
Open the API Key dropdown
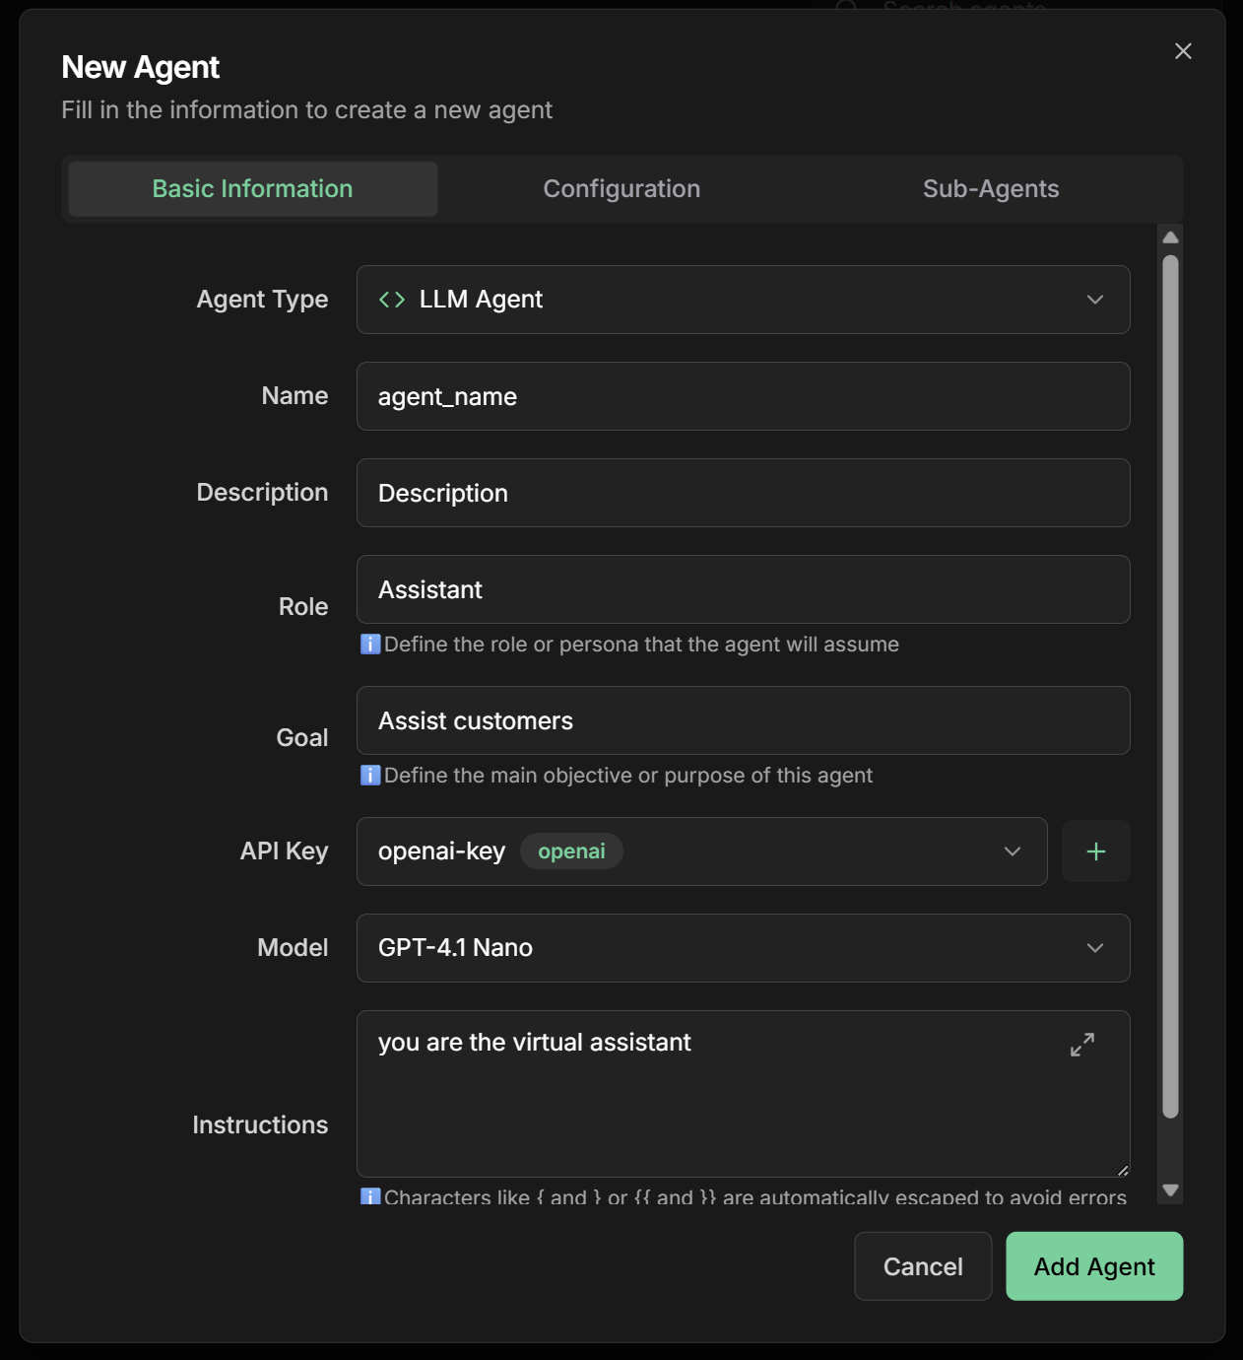coord(1011,850)
